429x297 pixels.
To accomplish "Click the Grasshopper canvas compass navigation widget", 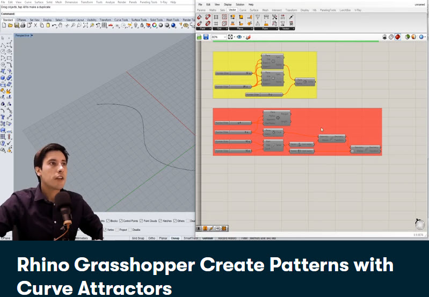I will pyautogui.click(x=420, y=224).
